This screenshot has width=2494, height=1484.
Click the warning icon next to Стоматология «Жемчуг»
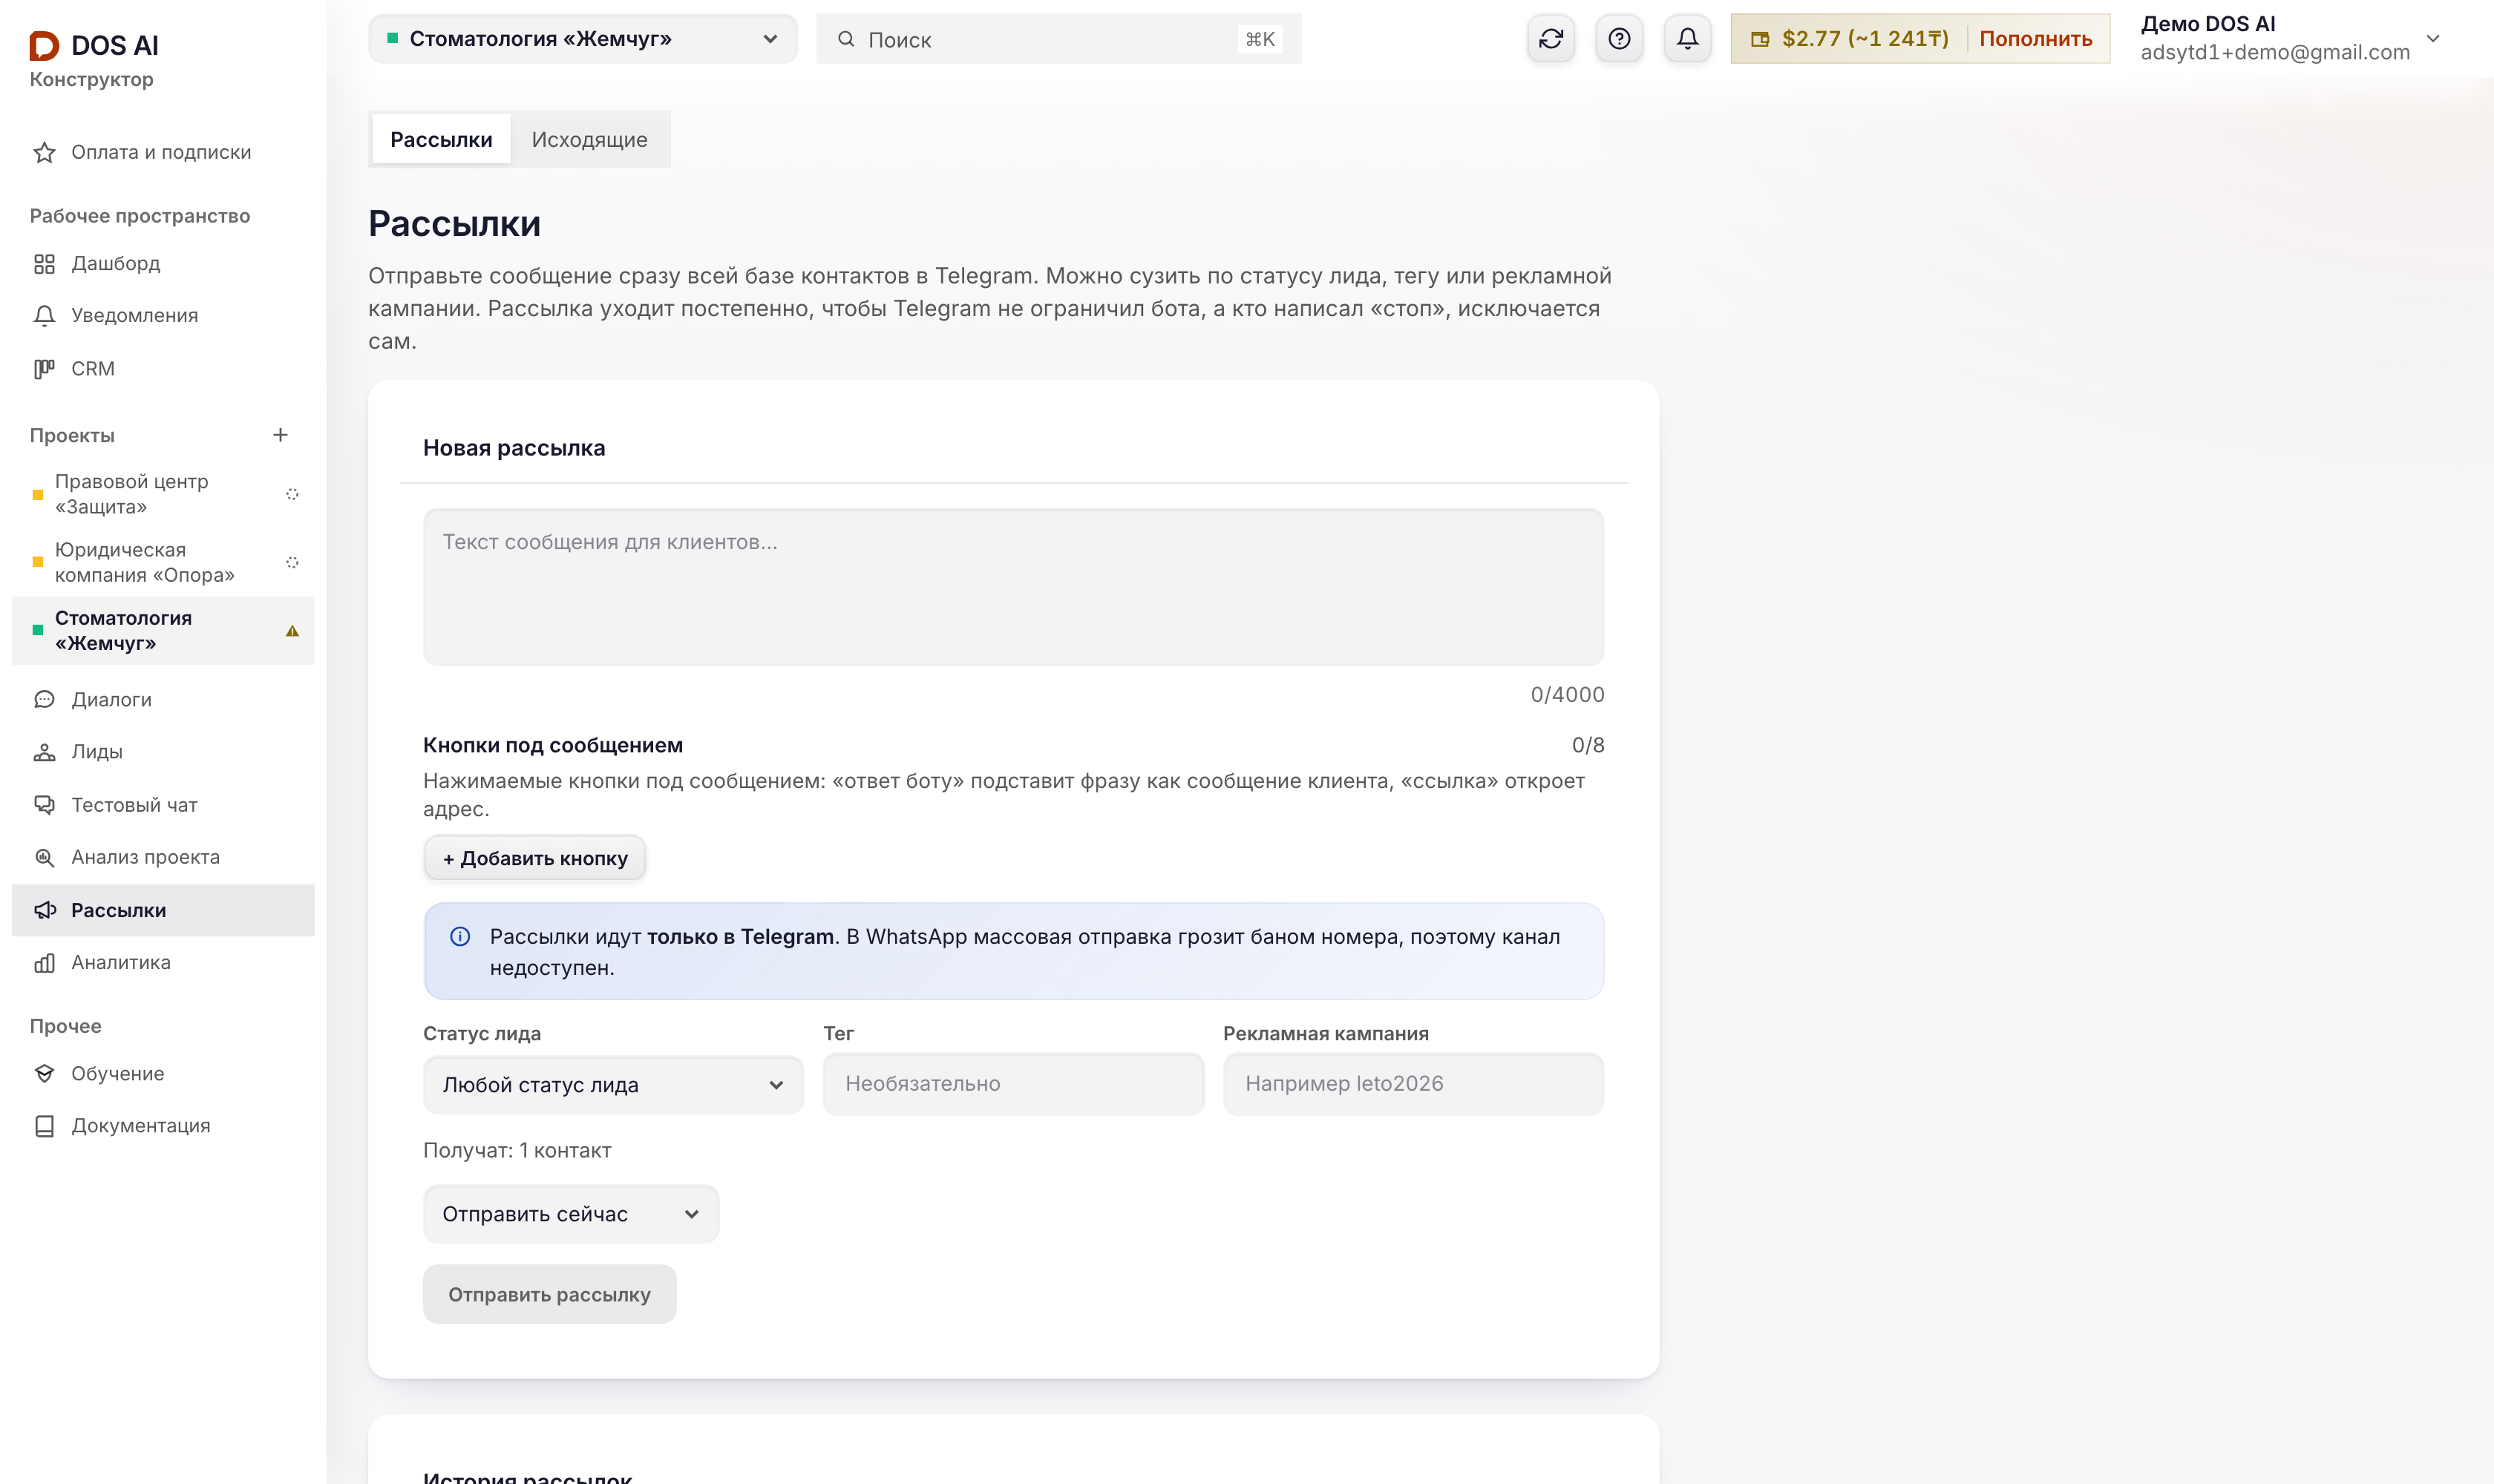tap(292, 631)
